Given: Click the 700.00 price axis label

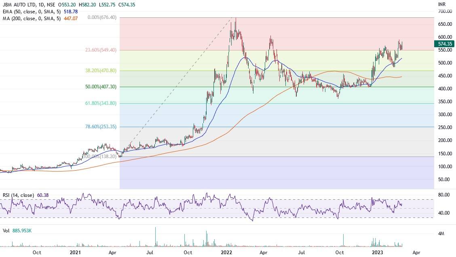Looking at the screenshot, I should point(445,11).
